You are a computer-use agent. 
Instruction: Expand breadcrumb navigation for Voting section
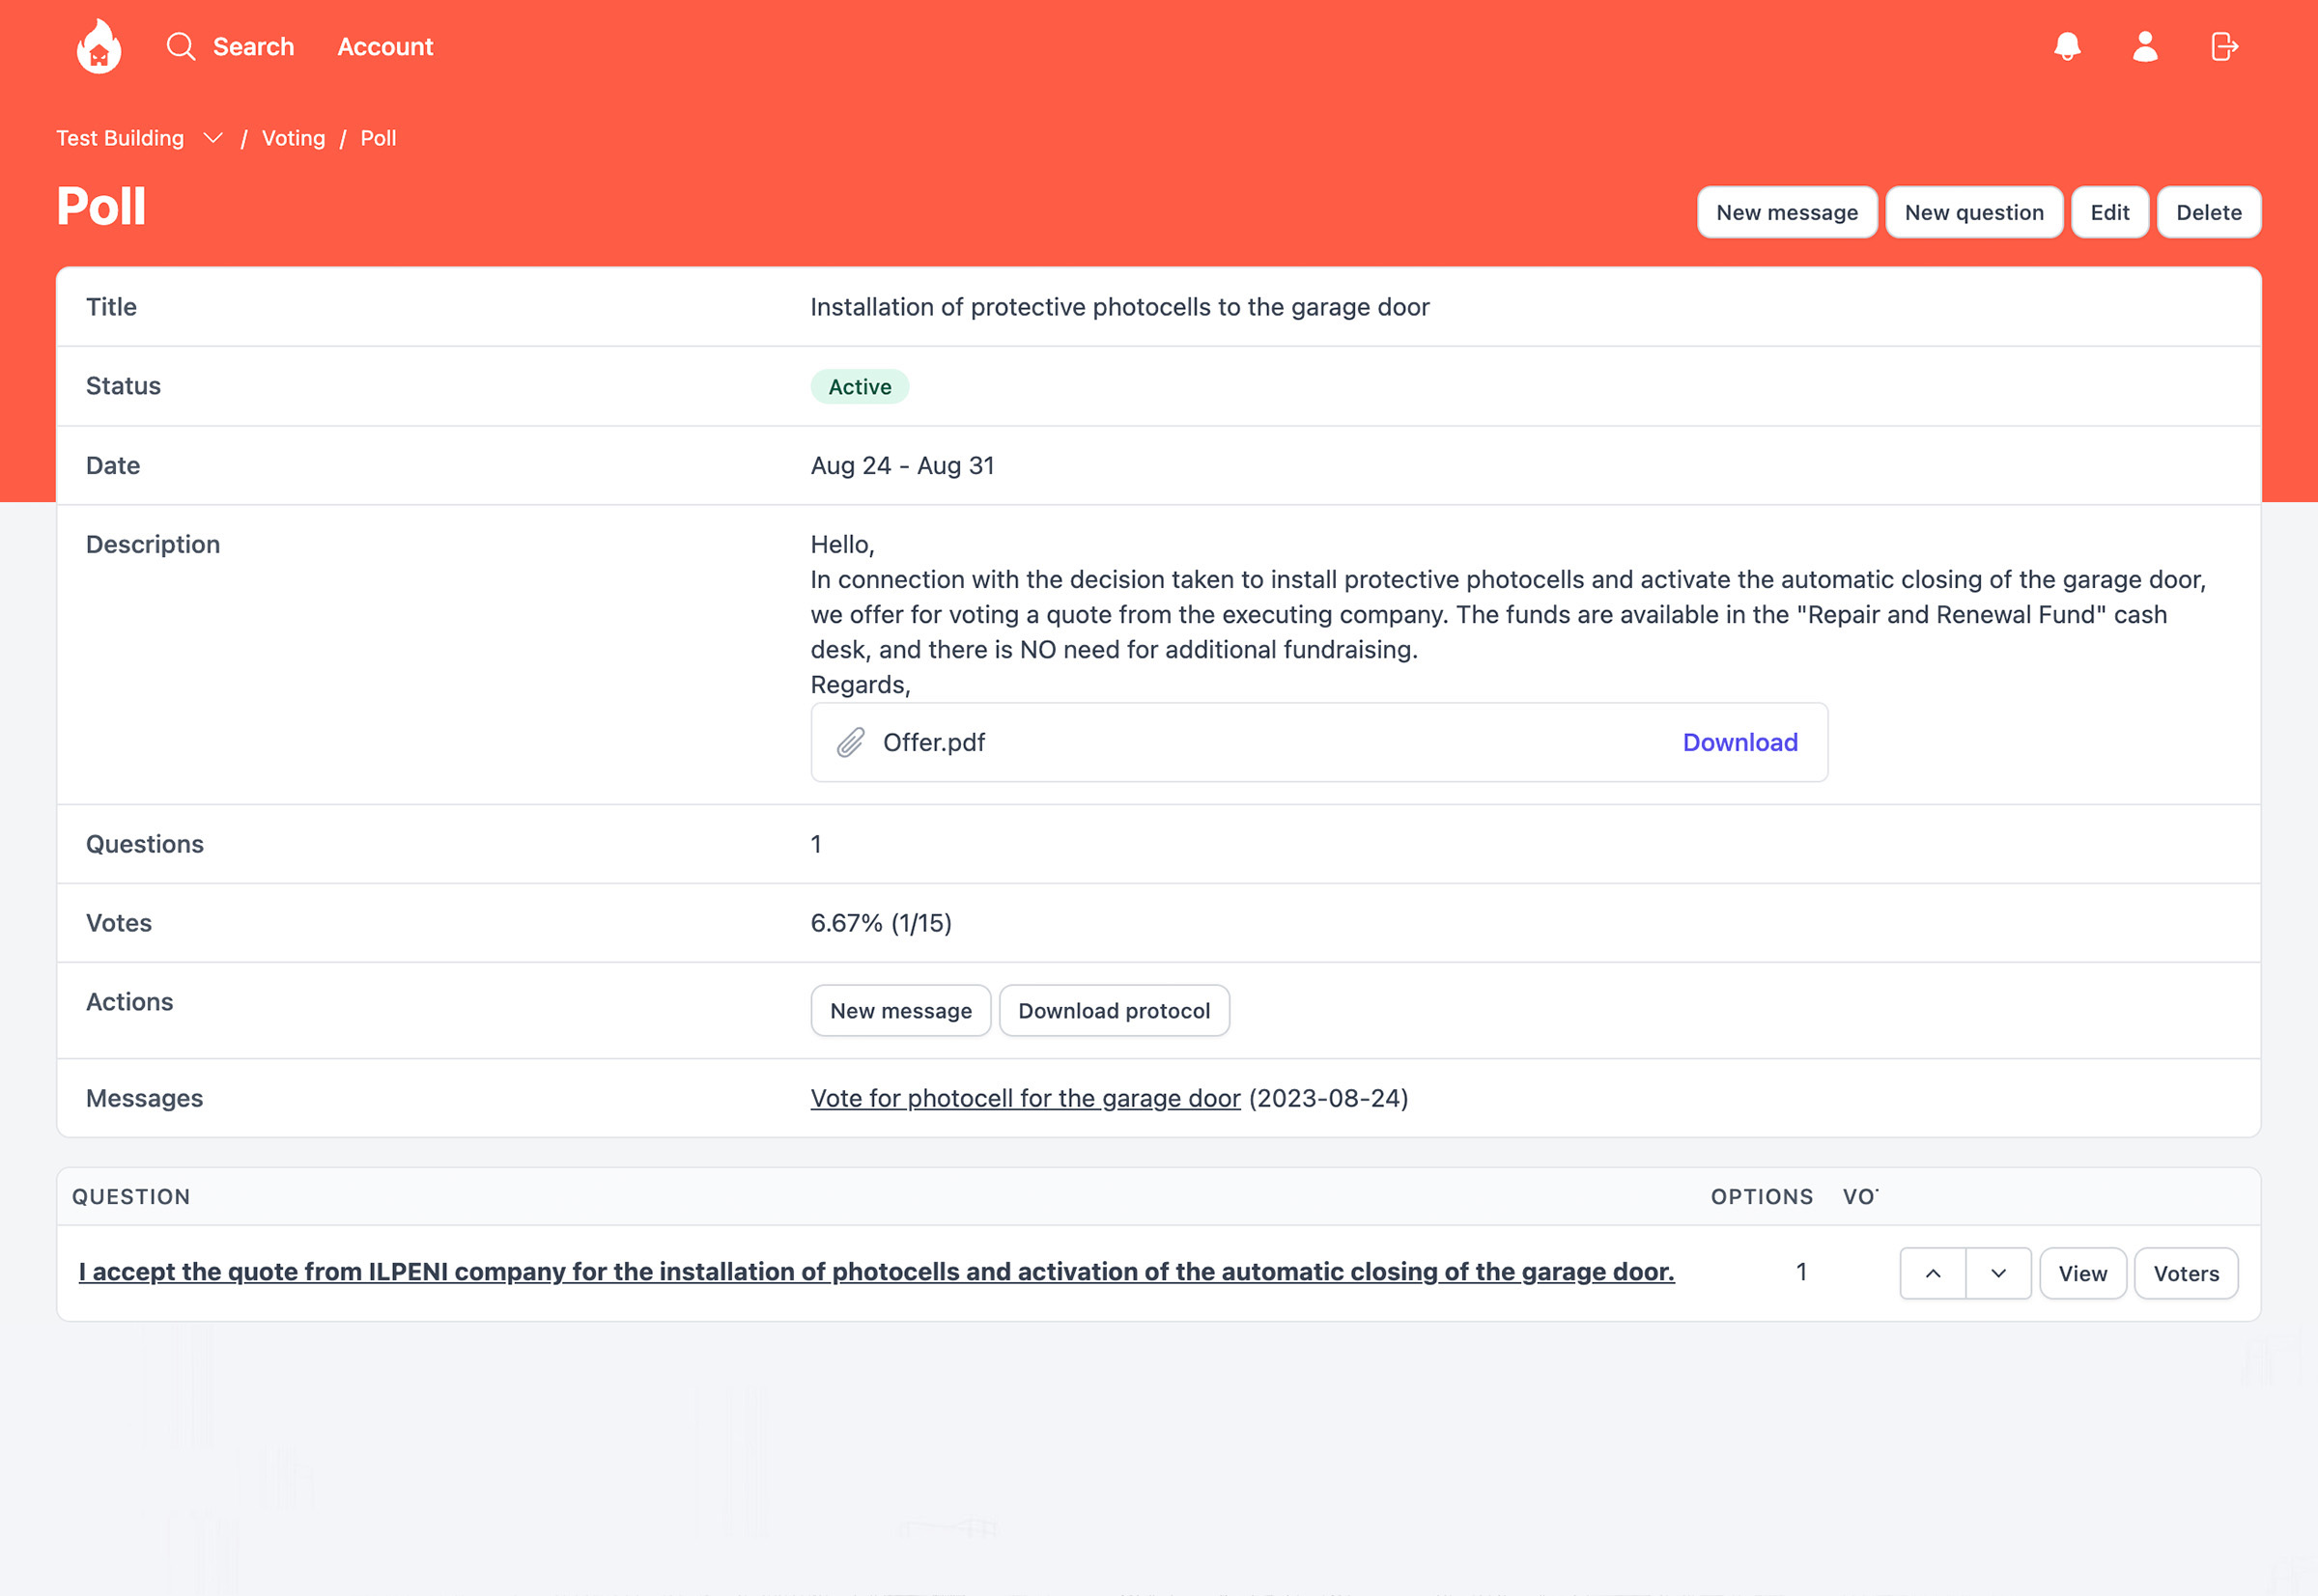tap(212, 137)
